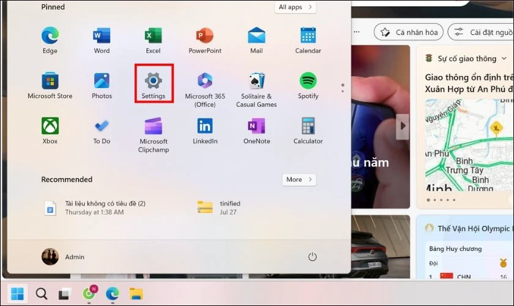Open File Explorer from the taskbar
This screenshot has width=514, height=306.
coord(136,294)
